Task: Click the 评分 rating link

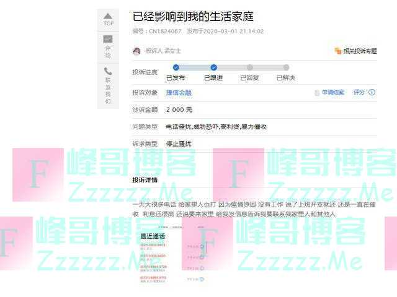Action: coord(359,93)
